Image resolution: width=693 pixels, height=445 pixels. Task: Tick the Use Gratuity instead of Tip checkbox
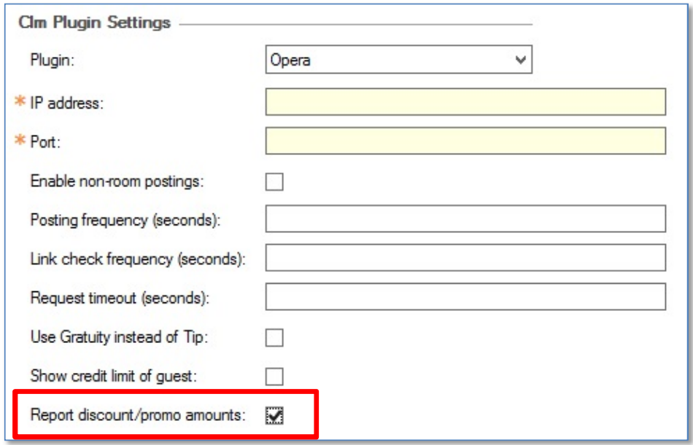[274, 338]
